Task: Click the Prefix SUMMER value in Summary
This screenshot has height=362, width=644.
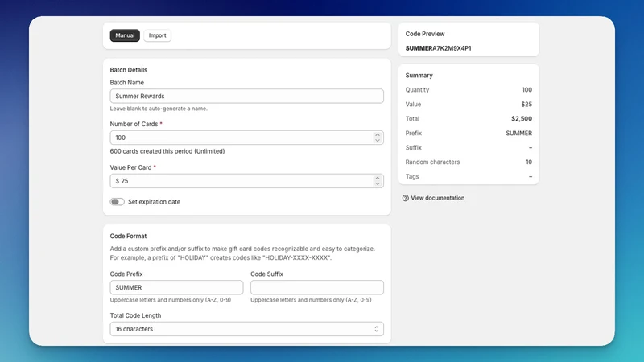Action: [x=518, y=133]
